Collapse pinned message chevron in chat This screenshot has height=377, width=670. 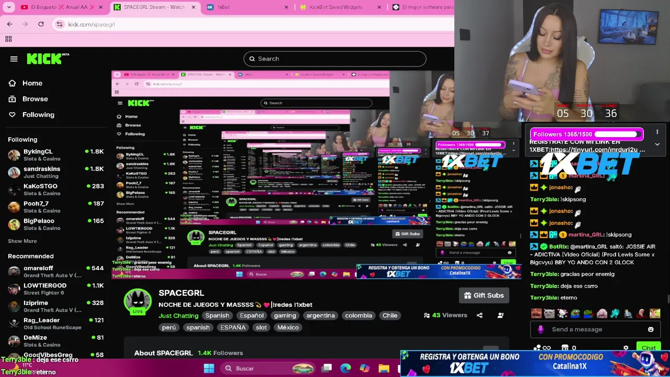[657, 145]
